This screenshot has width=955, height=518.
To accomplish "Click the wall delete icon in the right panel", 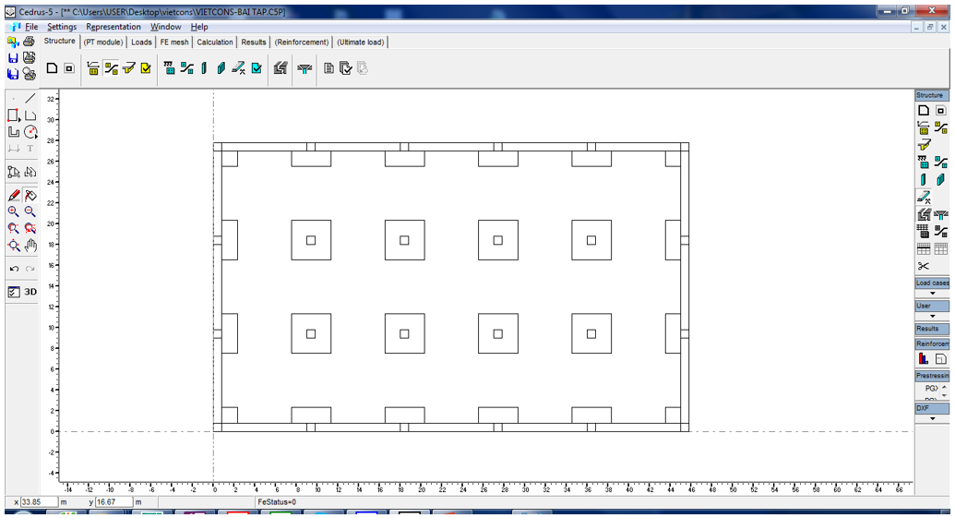I will pos(924,197).
